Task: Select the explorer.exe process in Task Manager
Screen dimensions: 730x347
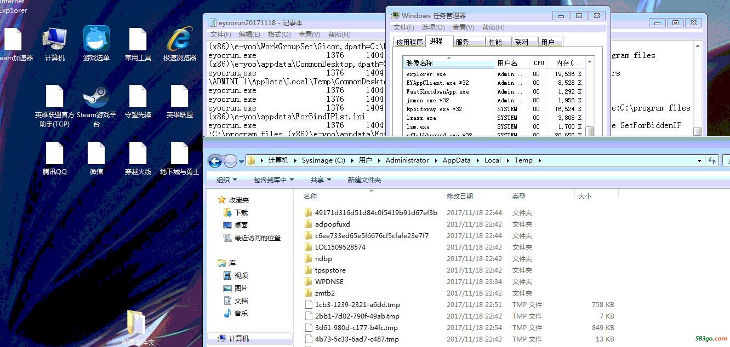Action: click(x=494, y=74)
